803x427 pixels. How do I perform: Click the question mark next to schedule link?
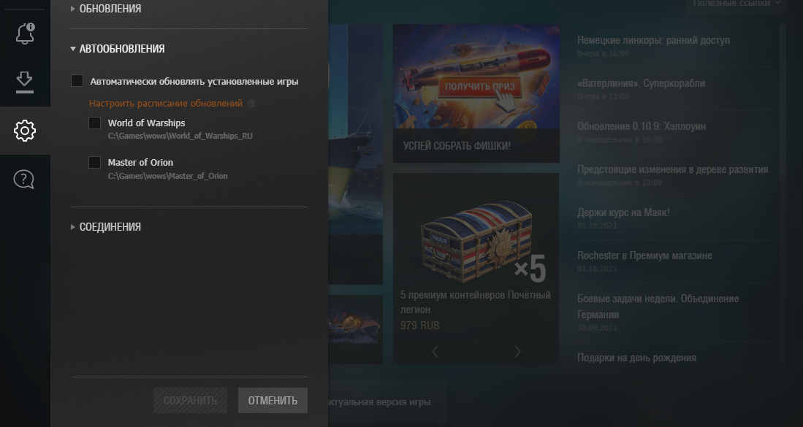[x=251, y=104]
